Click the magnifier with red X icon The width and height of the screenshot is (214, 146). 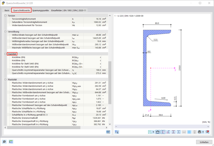tap(207, 132)
